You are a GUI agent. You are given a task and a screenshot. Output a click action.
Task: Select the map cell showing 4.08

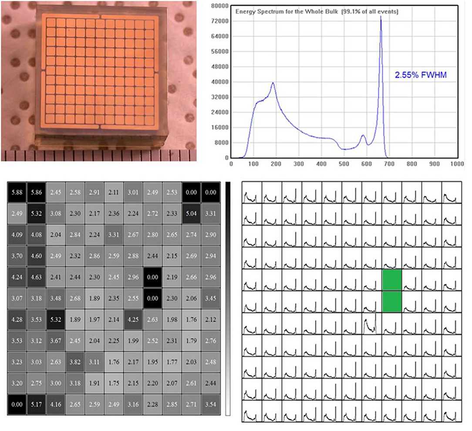pos(37,235)
